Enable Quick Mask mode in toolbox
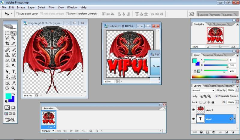 click(13, 107)
